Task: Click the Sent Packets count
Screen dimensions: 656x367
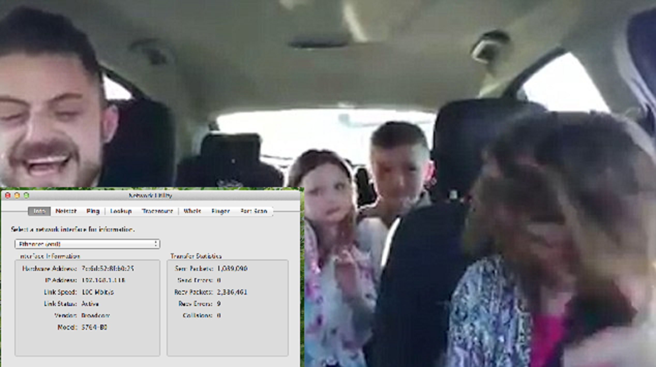Action: (x=232, y=269)
